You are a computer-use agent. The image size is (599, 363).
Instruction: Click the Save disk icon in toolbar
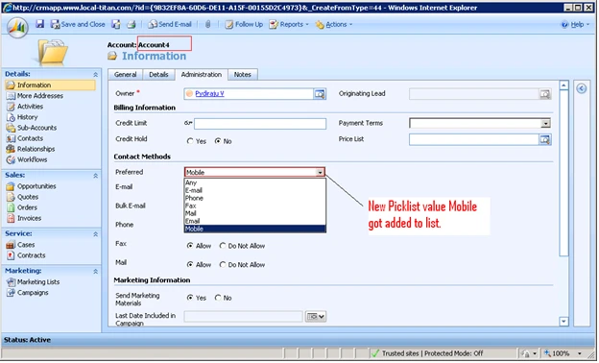39,24
